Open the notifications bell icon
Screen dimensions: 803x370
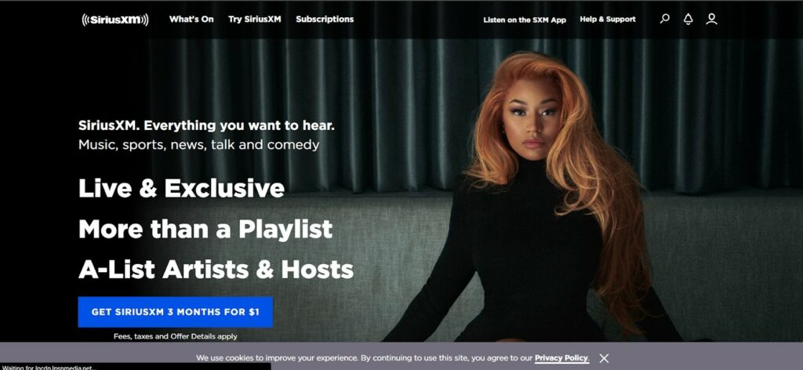[x=688, y=19]
